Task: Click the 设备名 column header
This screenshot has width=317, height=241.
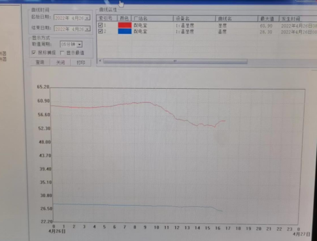Action: [x=194, y=19]
